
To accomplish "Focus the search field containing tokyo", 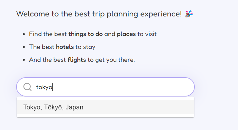I will [x=105, y=87].
